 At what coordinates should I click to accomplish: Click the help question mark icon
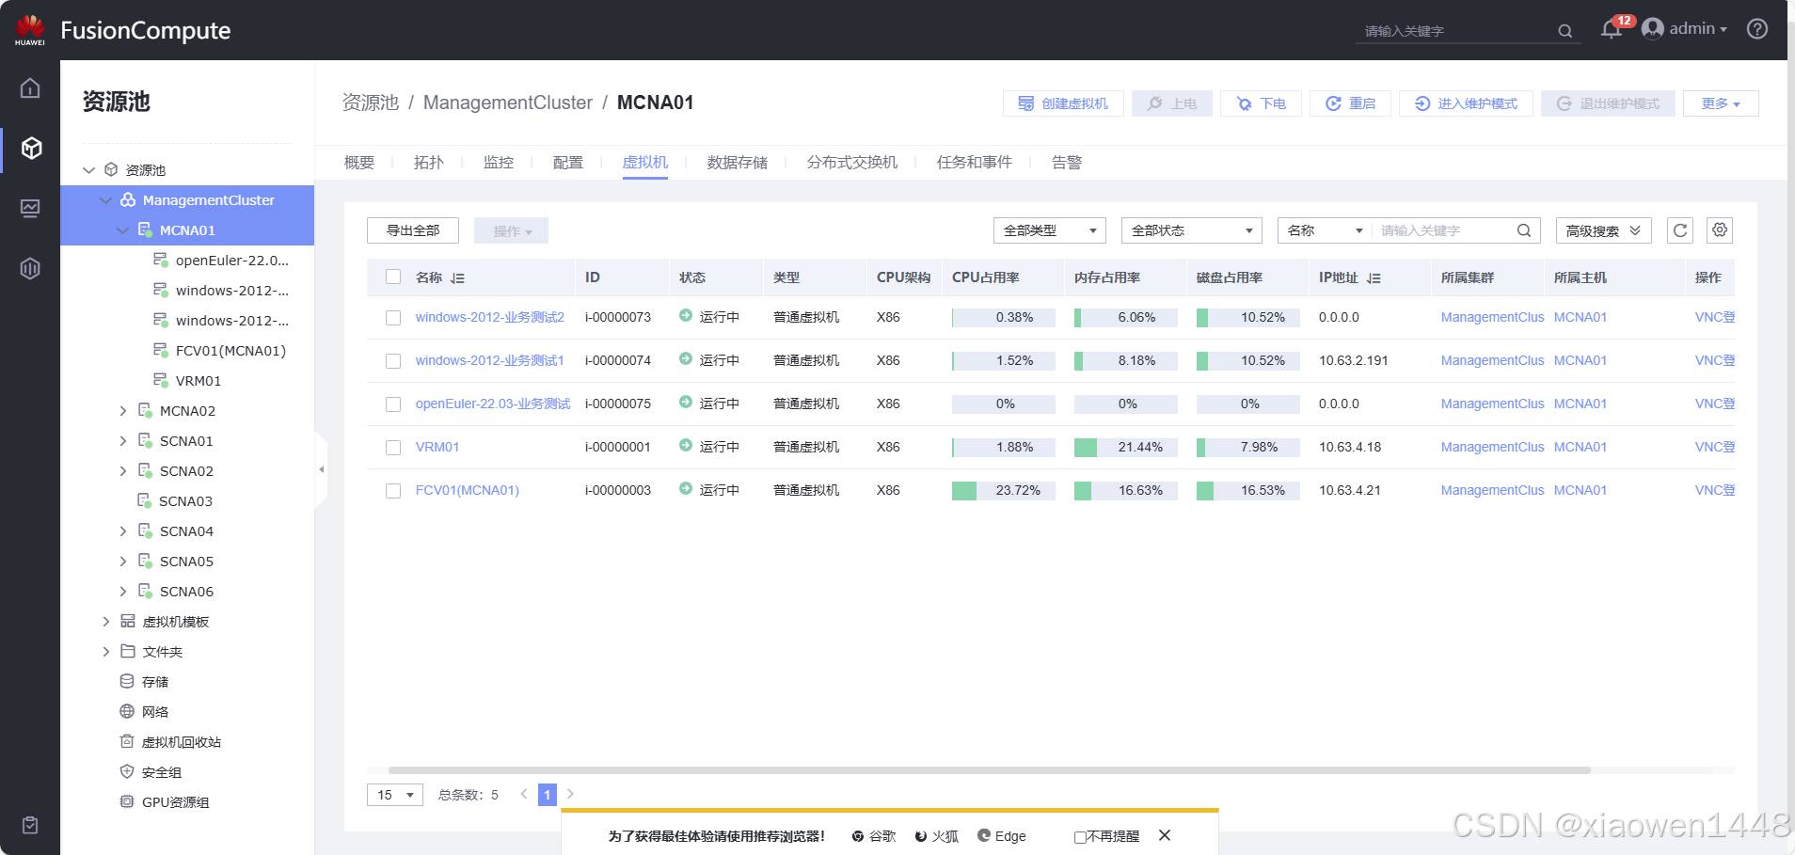[1756, 29]
